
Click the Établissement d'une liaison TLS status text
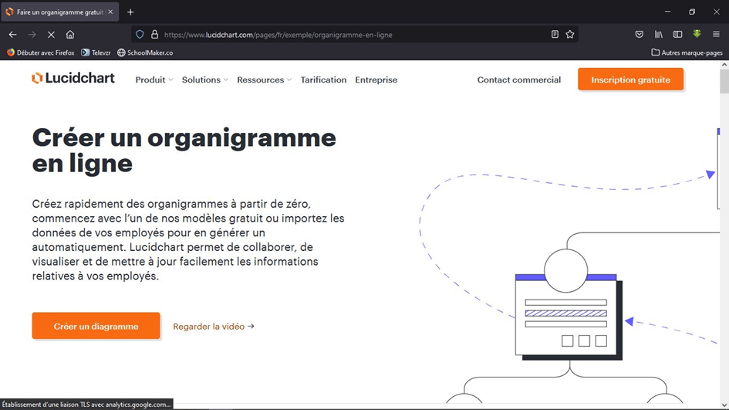click(x=86, y=405)
